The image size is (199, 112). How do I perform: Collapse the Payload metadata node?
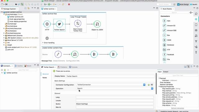(159, 78)
